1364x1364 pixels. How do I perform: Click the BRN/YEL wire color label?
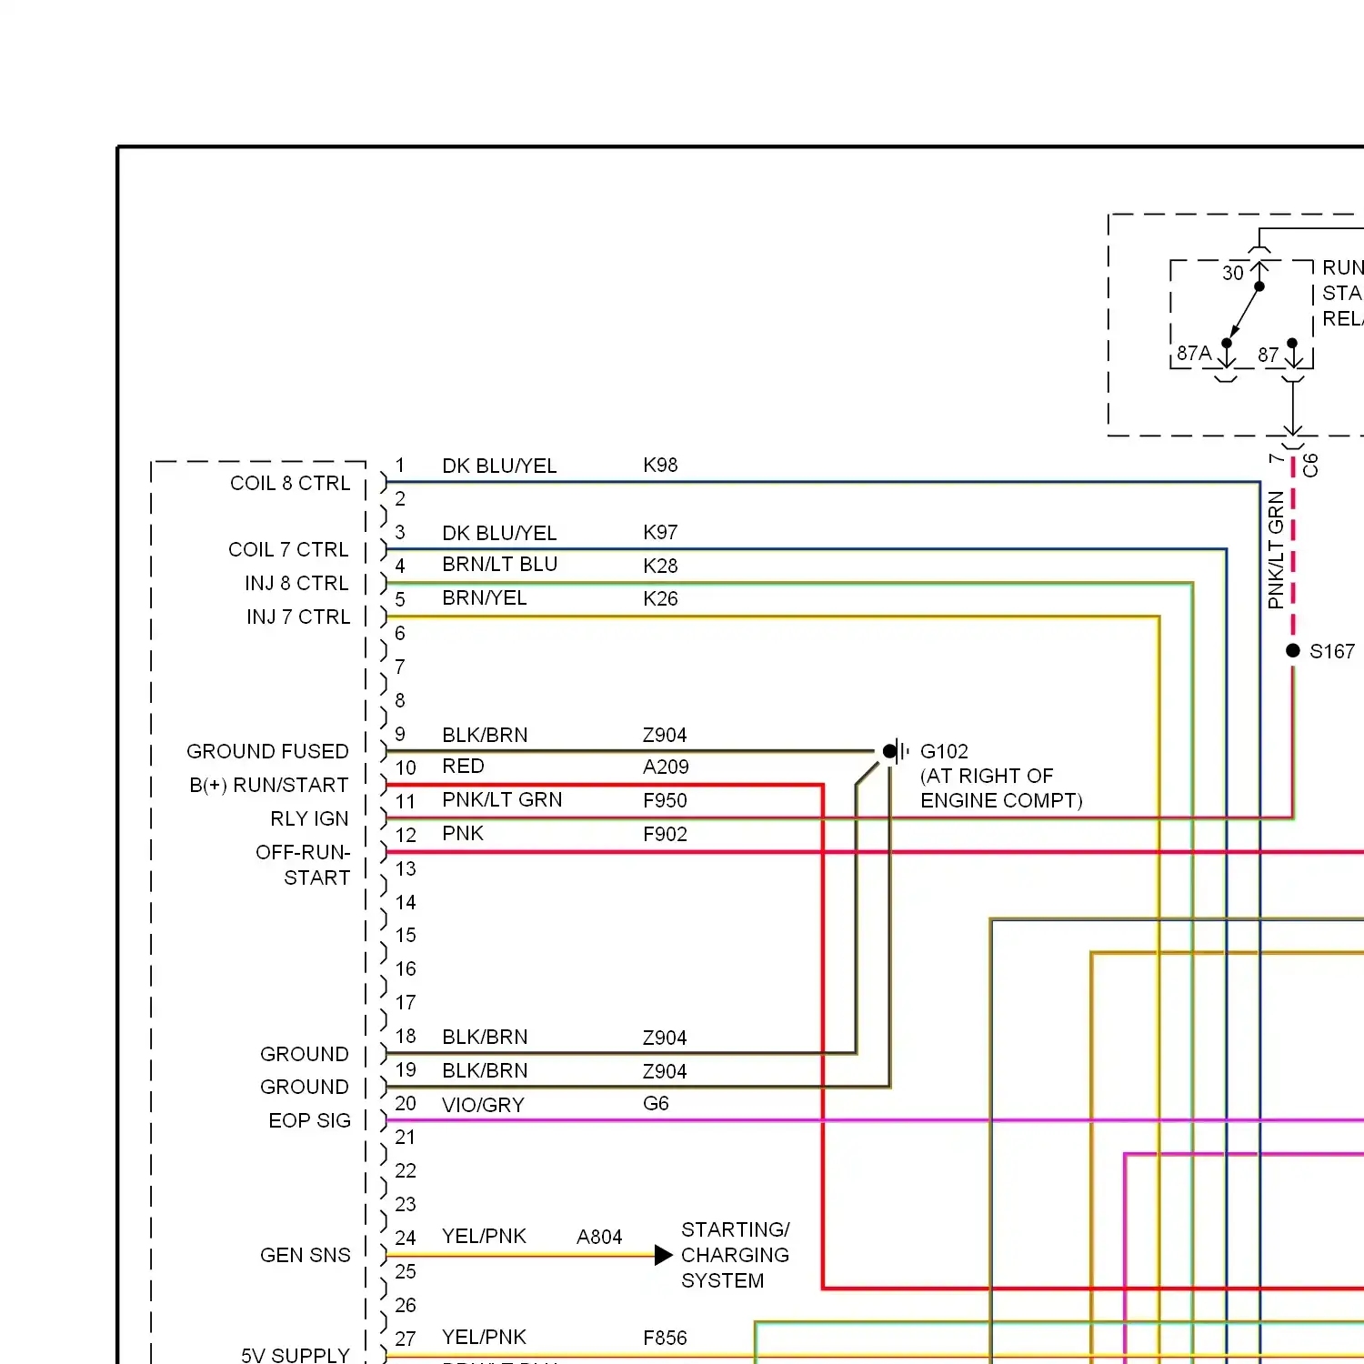pos(484,597)
